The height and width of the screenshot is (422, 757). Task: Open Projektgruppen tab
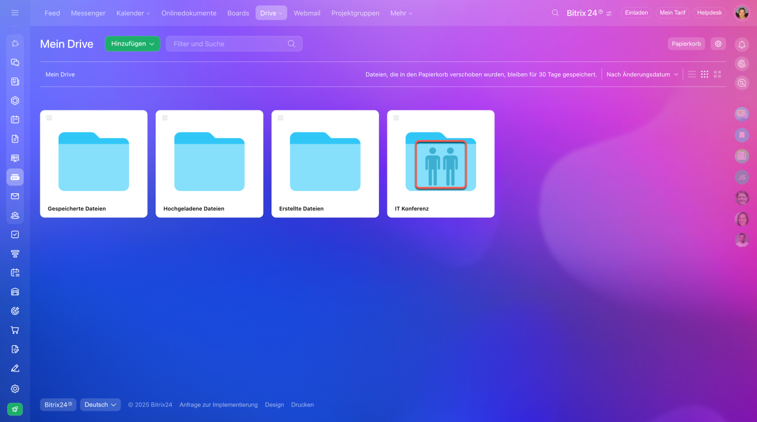[355, 13]
